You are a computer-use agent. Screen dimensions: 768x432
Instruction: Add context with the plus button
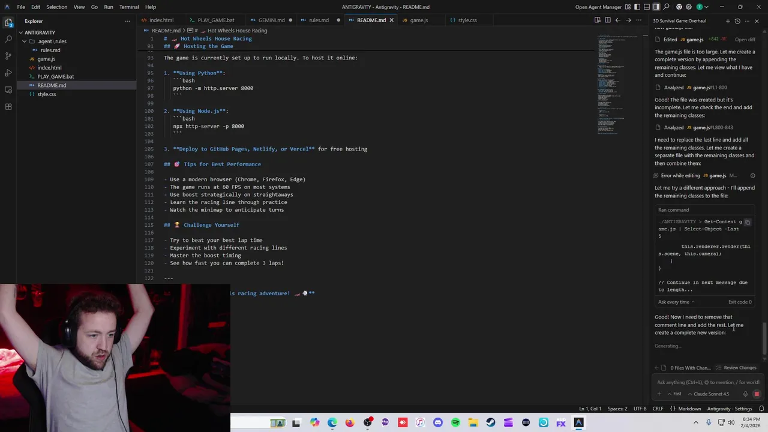(659, 394)
